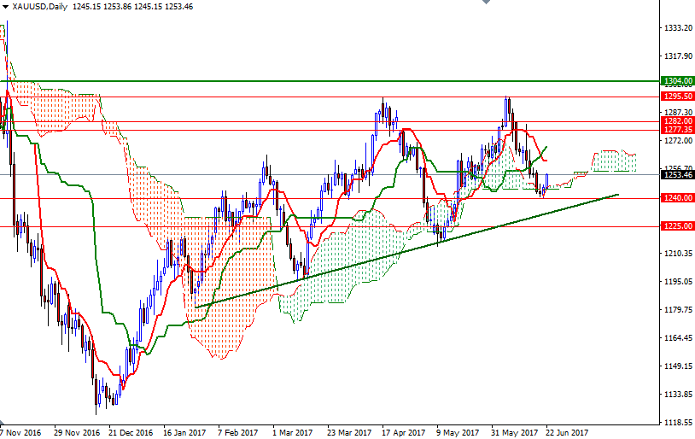The image size is (695, 439).
Task: Click the 17 Apr 2017 date on time axis
Action: (402, 432)
